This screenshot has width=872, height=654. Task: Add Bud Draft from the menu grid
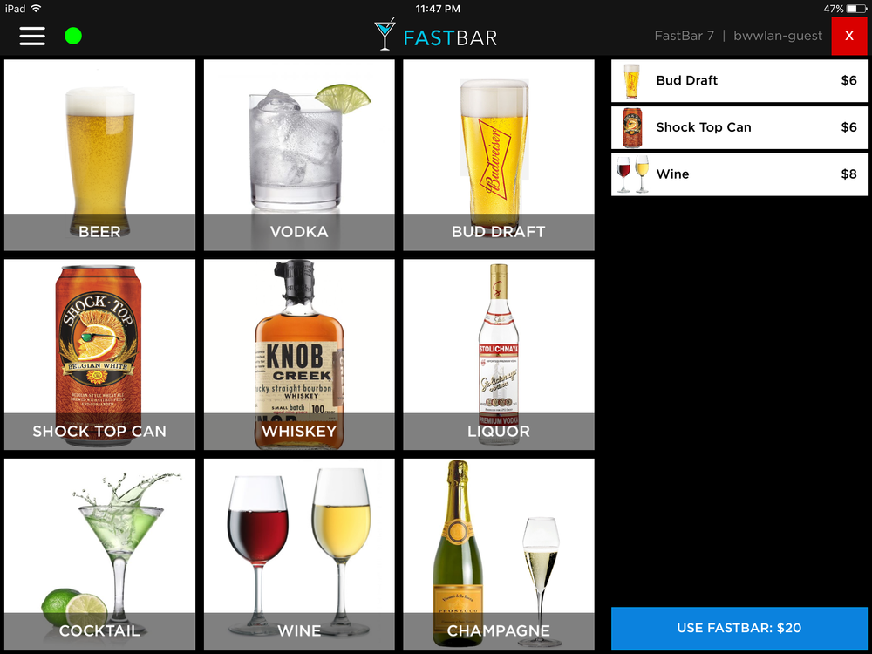[499, 155]
